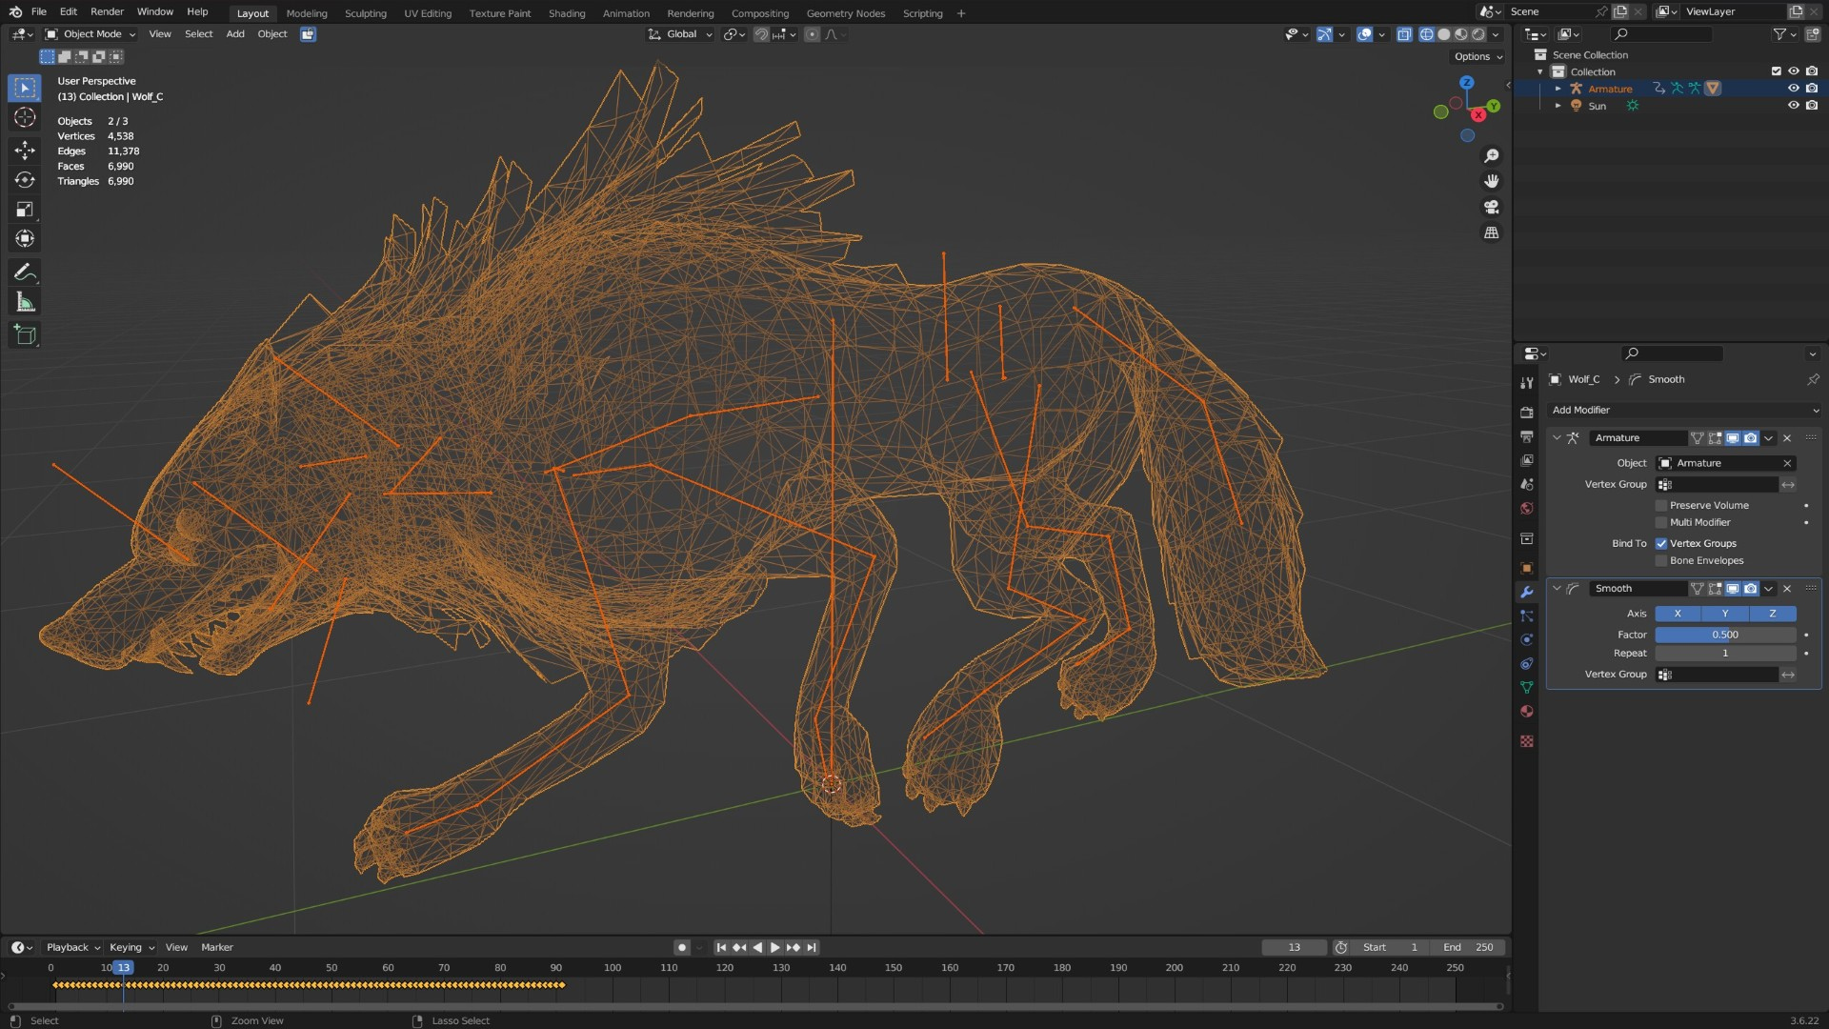This screenshot has height=1029, width=1829.
Task: Activate the Move tool
Action: [x=25, y=150]
